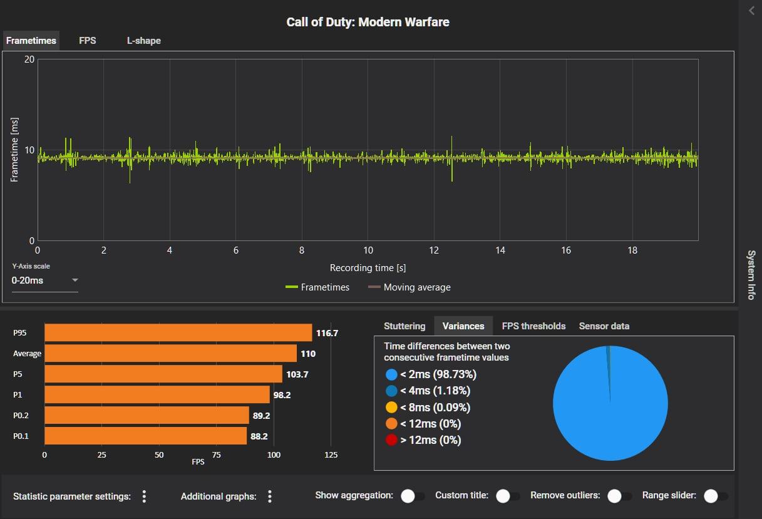The image size is (762, 519).
Task: Click the 116.7 FPS value label
Action: [327, 333]
